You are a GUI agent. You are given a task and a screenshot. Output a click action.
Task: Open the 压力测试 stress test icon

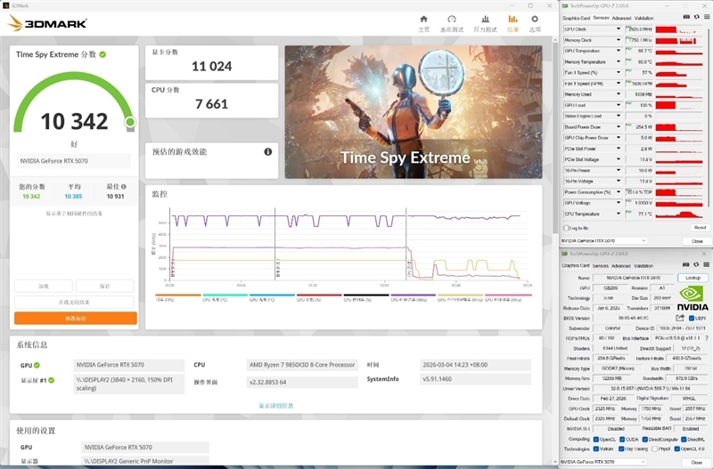point(485,19)
